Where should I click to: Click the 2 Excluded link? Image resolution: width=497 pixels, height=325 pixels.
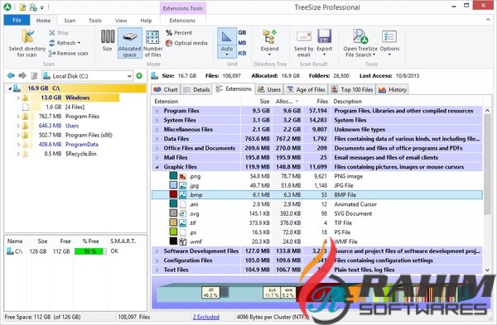(x=206, y=317)
